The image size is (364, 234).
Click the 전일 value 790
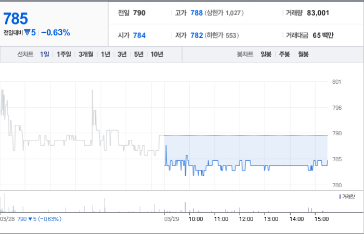tap(139, 13)
